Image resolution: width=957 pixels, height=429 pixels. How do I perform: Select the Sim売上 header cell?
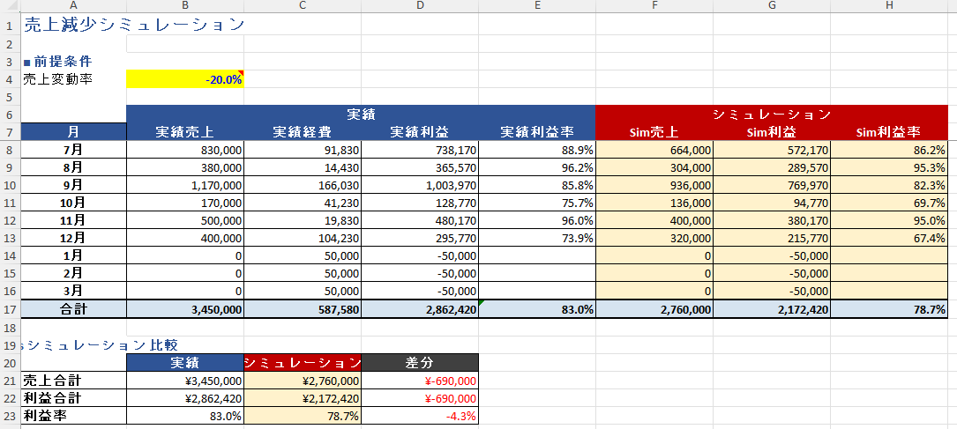tap(654, 131)
